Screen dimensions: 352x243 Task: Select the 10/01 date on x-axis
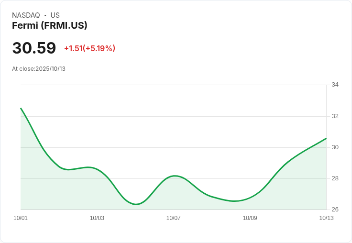[21, 218]
